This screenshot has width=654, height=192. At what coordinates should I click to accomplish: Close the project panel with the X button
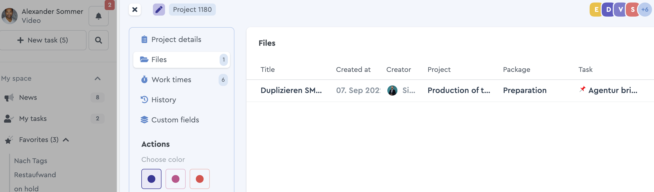pyautogui.click(x=135, y=10)
